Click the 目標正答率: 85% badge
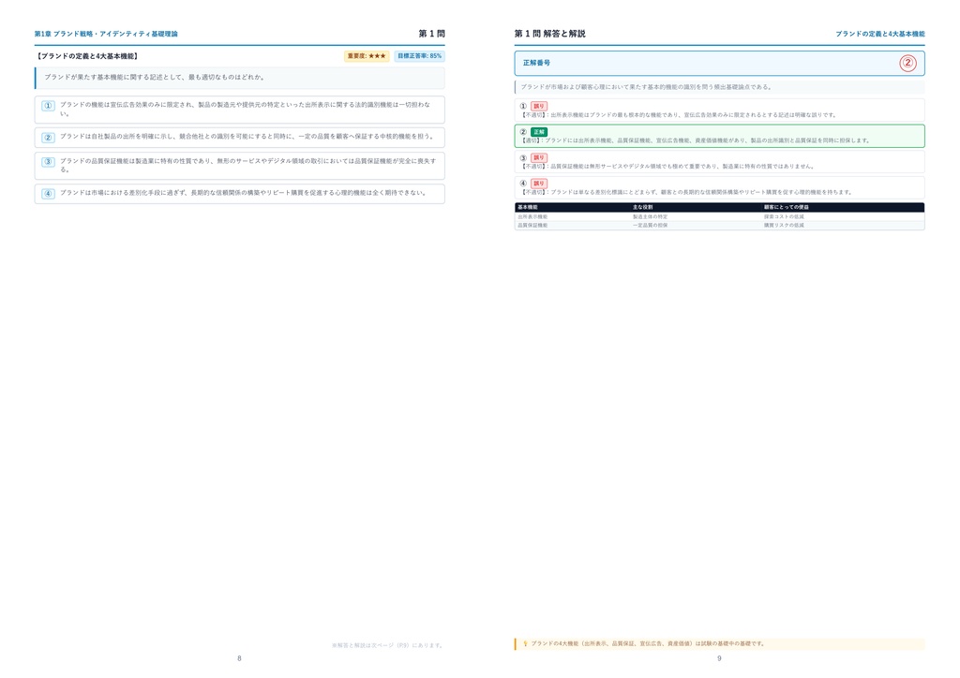 tap(419, 56)
